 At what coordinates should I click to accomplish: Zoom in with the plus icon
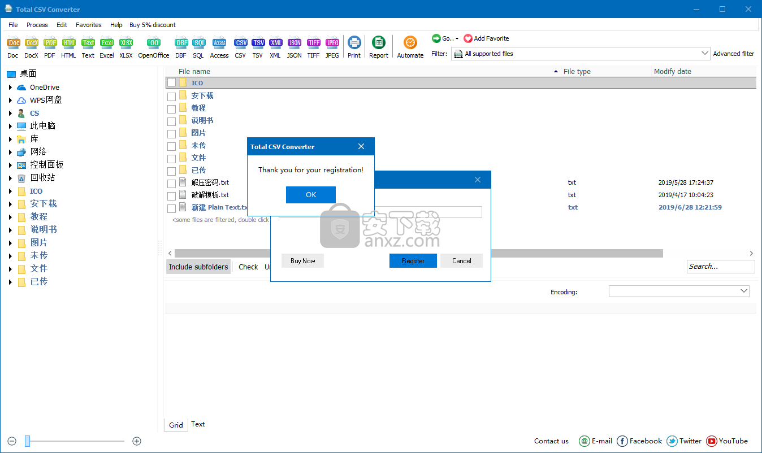137,441
